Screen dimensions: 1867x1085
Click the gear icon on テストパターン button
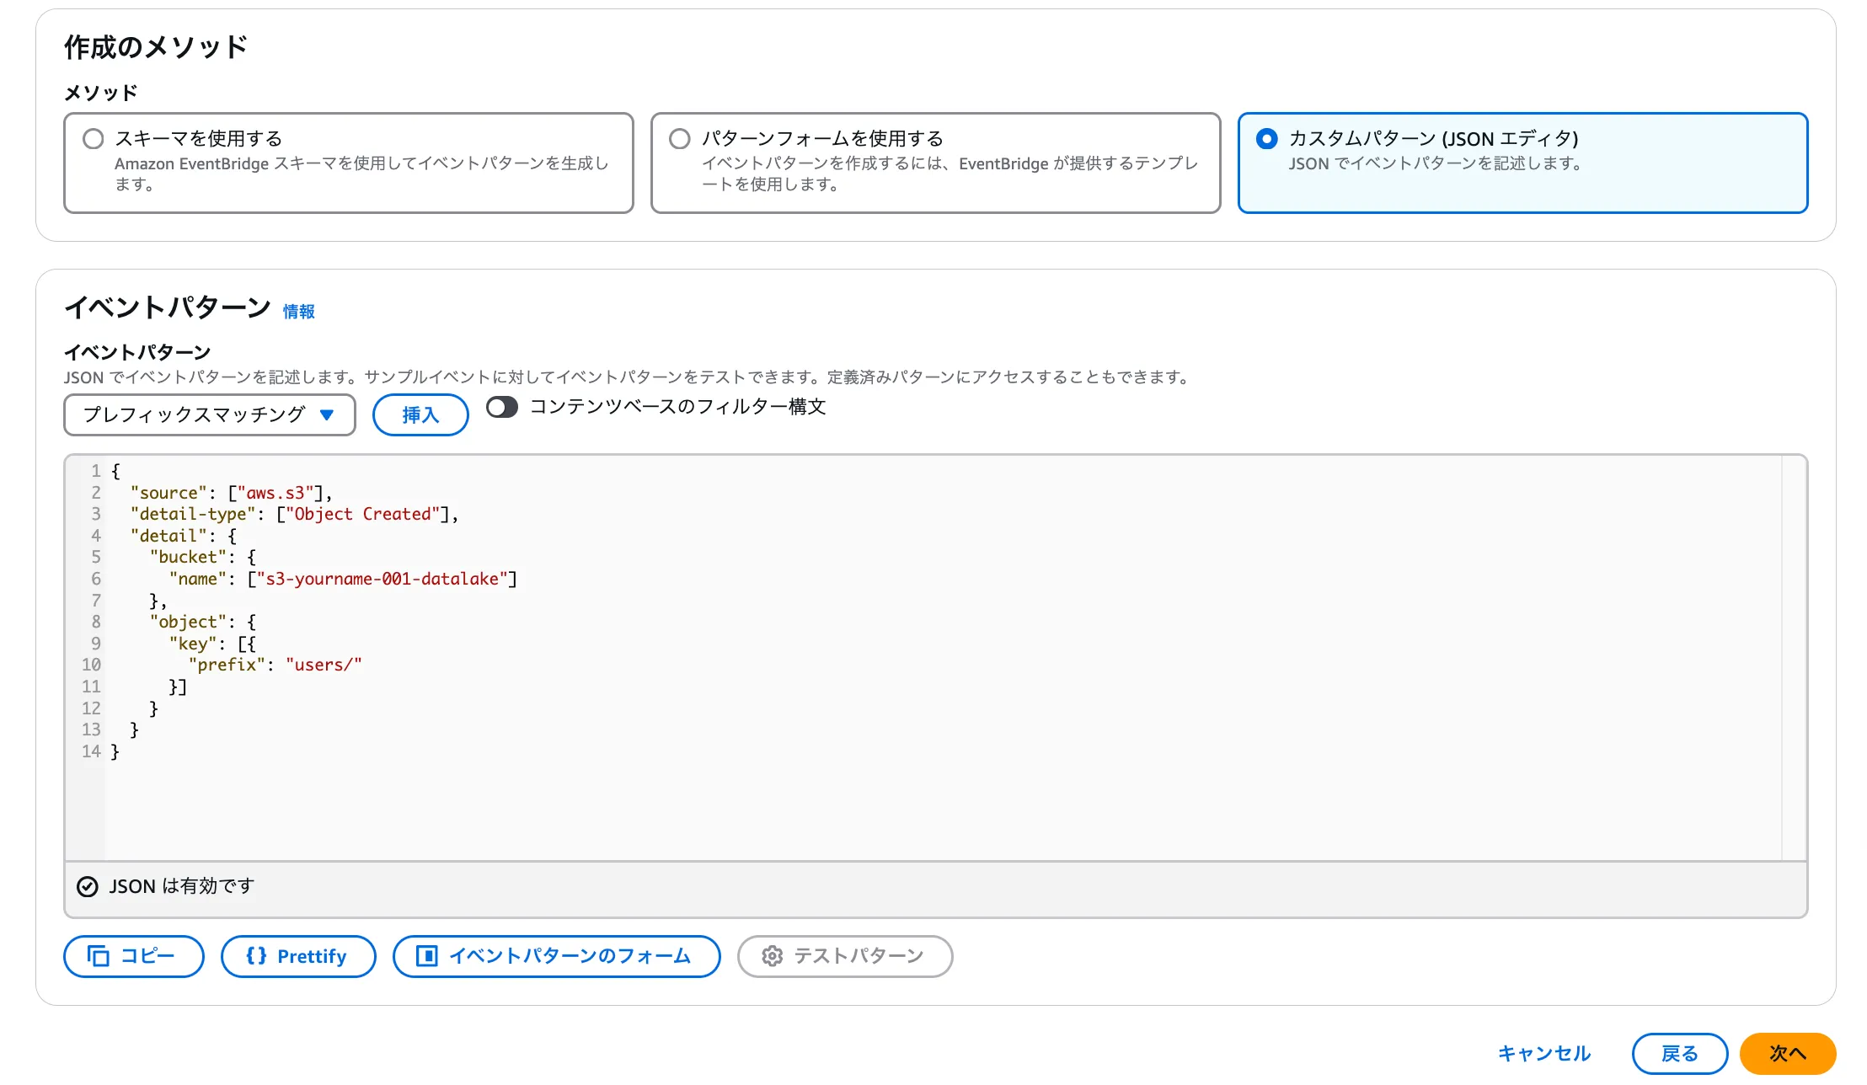click(x=772, y=956)
